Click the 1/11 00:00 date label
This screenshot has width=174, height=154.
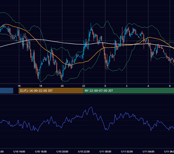click(105, 151)
